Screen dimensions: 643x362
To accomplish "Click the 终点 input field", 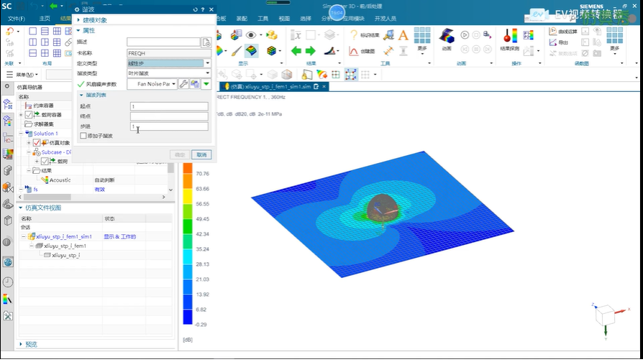I will [x=169, y=116].
